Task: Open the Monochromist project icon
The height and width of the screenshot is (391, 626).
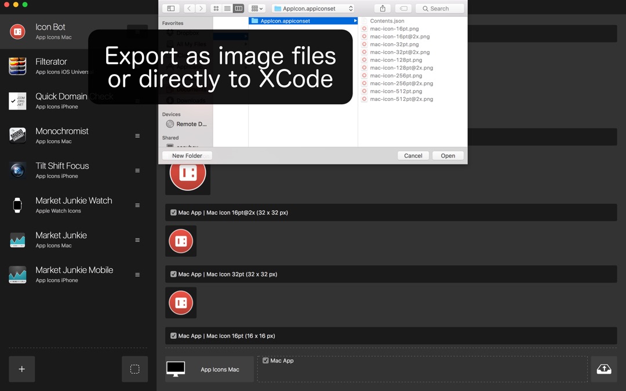Action: tap(17, 136)
